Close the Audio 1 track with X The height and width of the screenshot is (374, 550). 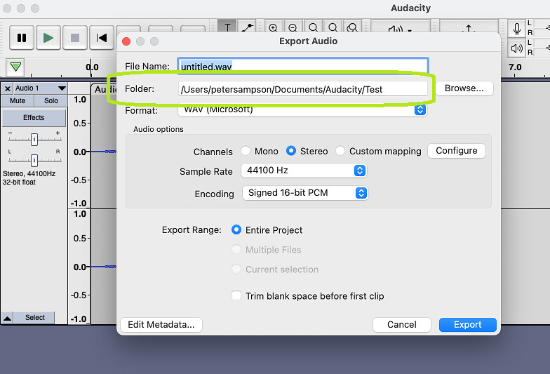pos(7,88)
